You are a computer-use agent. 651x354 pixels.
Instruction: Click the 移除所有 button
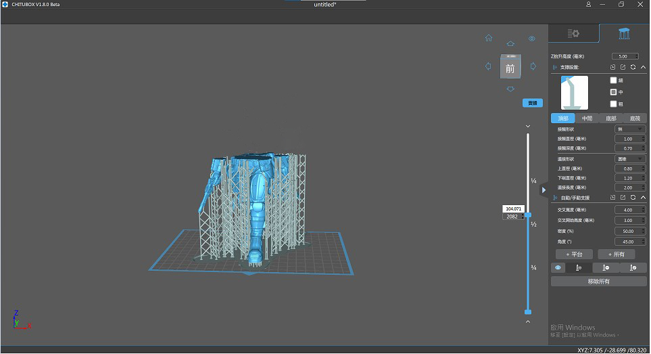(x=598, y=281)
